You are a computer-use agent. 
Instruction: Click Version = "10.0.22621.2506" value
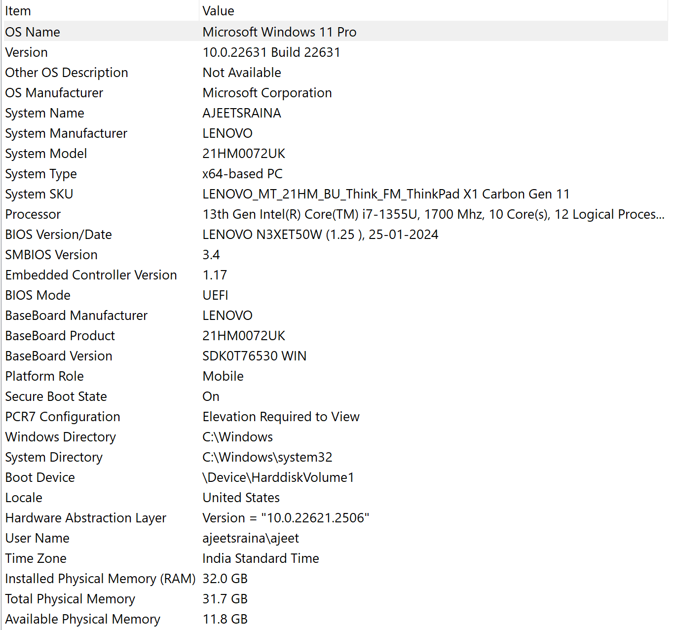pos(286,518)
